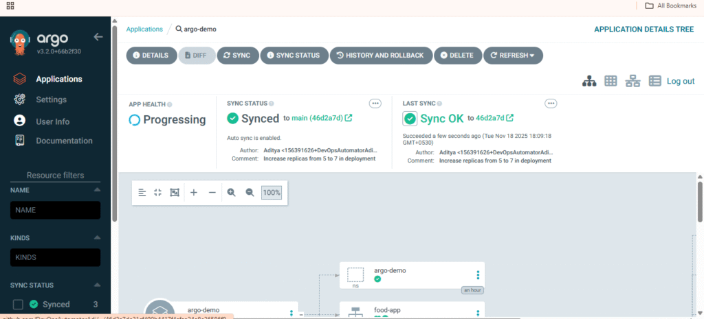The height and width of the screenshot is (319, 704).
Task: Collapse the NAME filter section
Action: coord(97,190)
